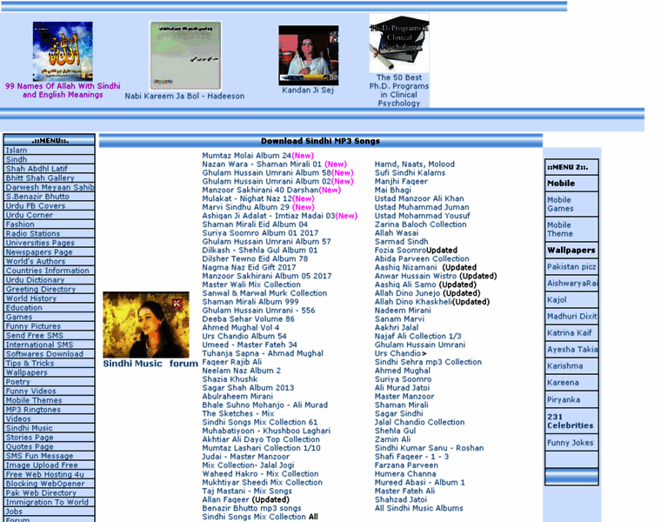Click the Nabi Kareem Ja Bol thumbnail image
Screen dimensions: 661x522
click(185, 56)
